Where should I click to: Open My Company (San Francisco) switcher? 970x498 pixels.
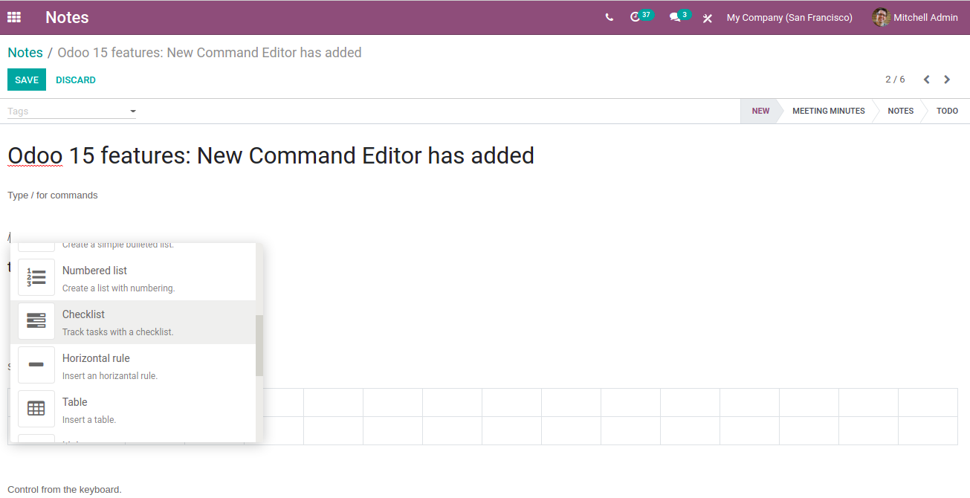point(789,17)
